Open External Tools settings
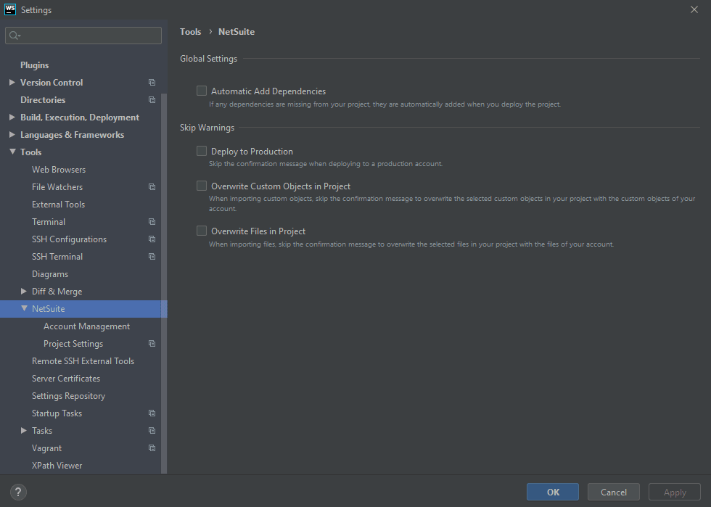The image size is (711, 507). point(58,205)
